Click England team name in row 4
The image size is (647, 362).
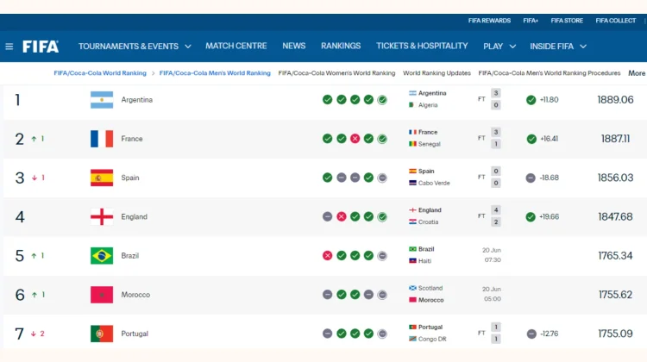(134, 217)
